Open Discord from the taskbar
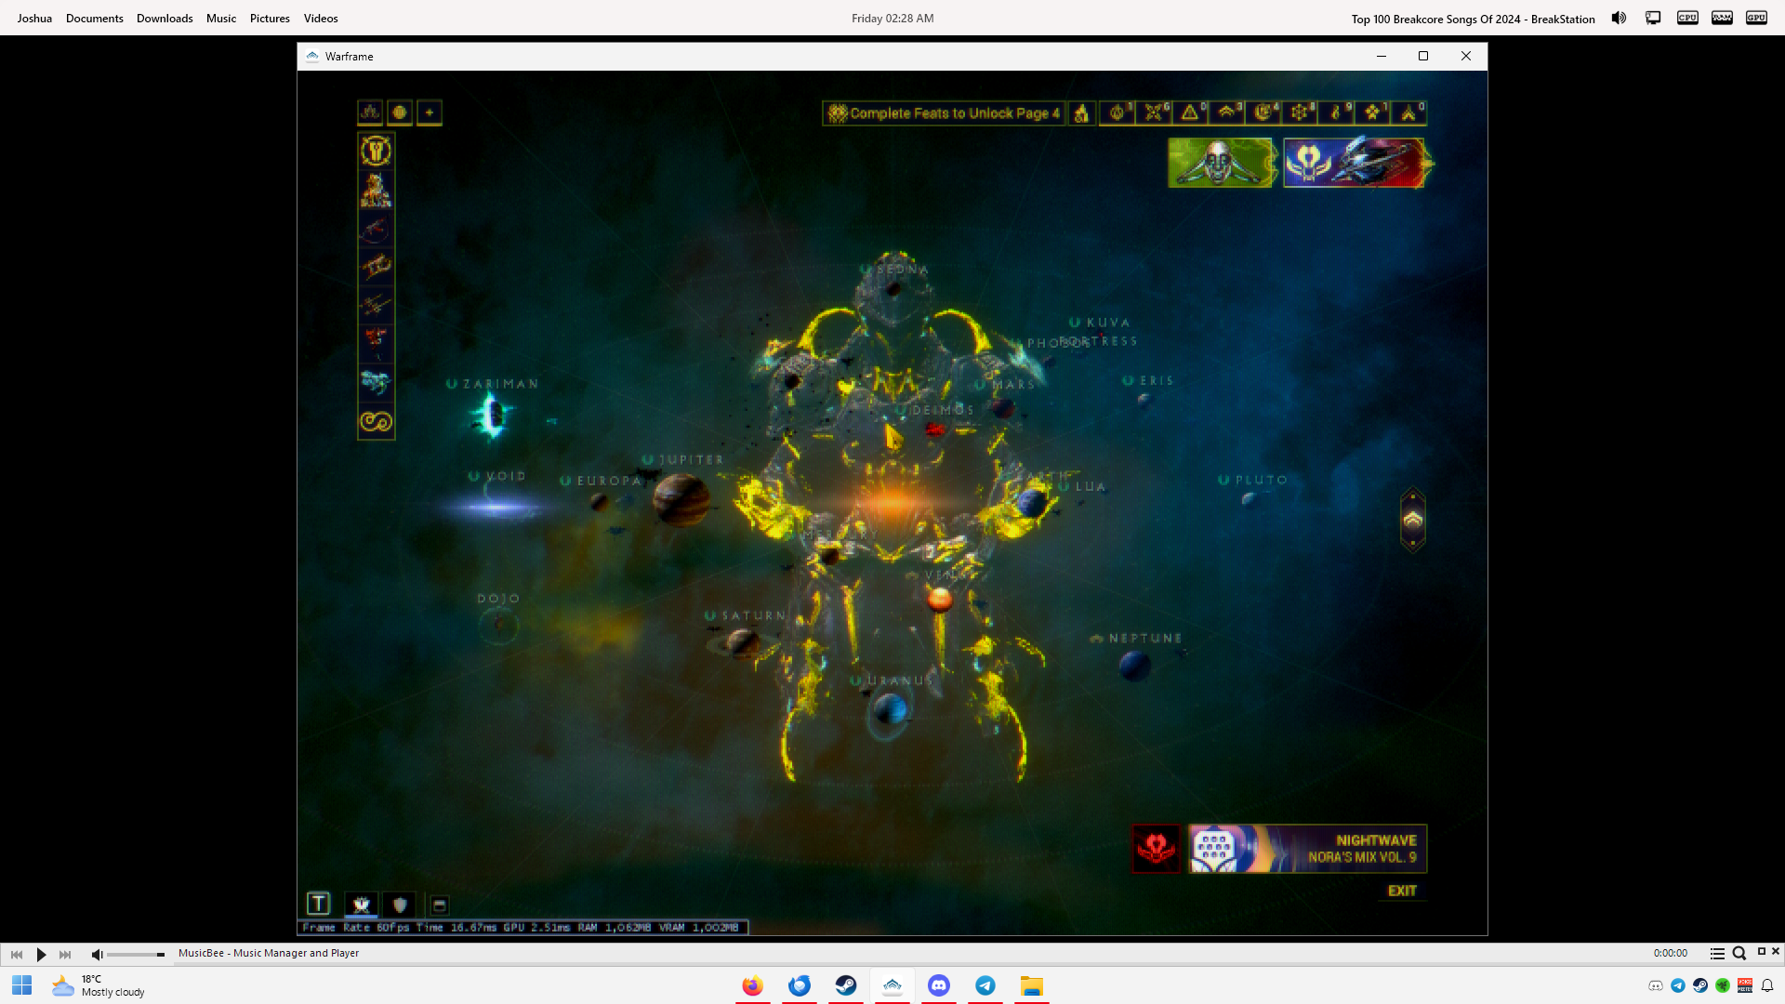The width and height of the screenshot is (1785, 1004). pos(939,985)
